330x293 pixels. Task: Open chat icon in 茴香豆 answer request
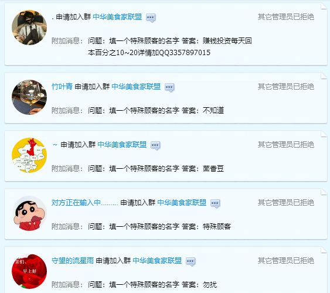(155, 145)
